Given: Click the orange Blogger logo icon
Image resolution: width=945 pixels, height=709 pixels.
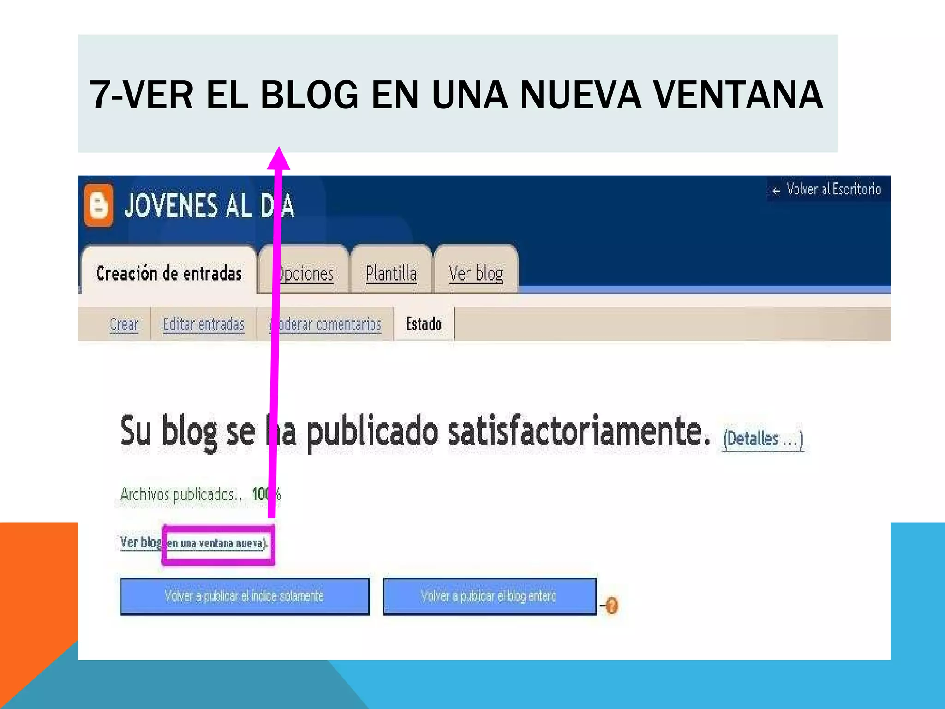Looking at the screenshot, I should tap(98, 205).
